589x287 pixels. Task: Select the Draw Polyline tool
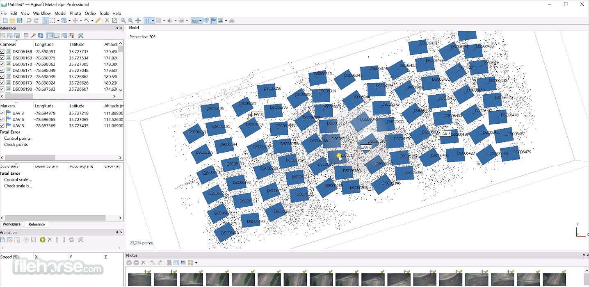click(87, 20)
